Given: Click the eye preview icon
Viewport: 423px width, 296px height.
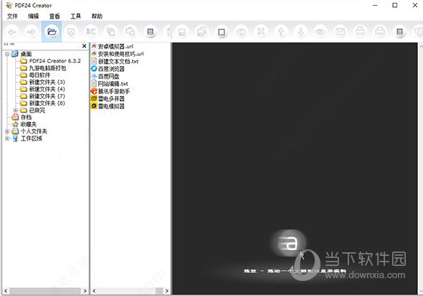Looking at the screenshot, I should [320, 32].
